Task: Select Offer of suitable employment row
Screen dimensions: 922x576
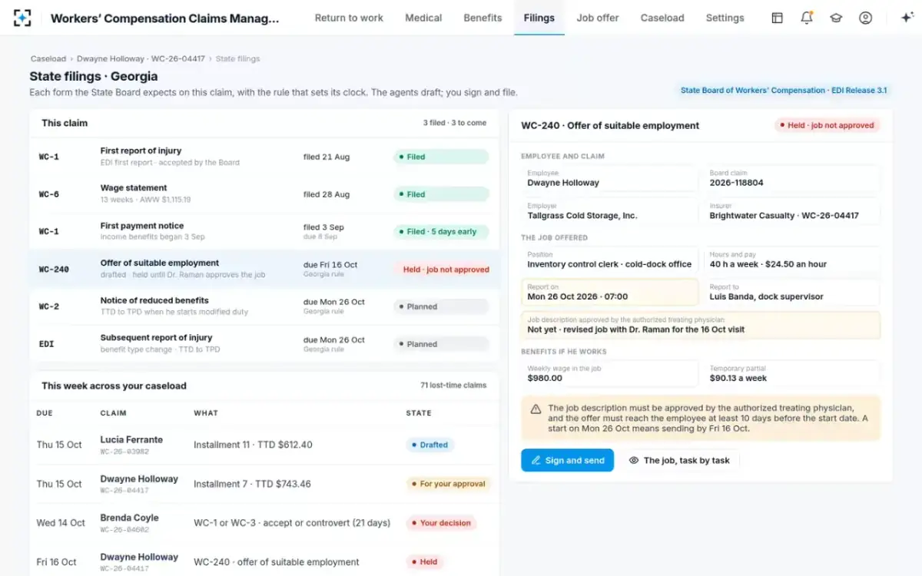Action: (264, 269)
